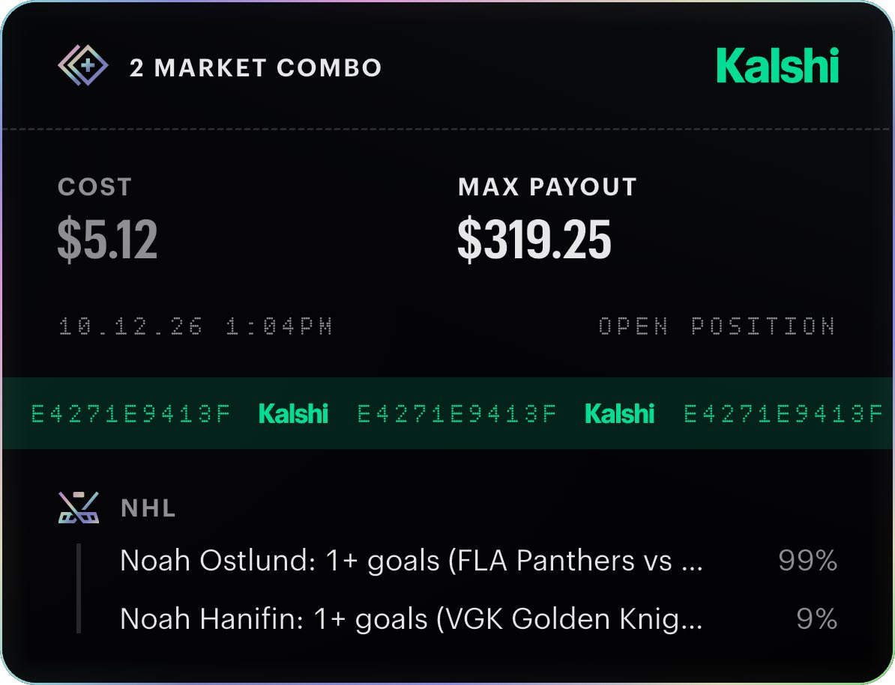Click the rightmost E4271E9413F ticket code

coord(783,414)
